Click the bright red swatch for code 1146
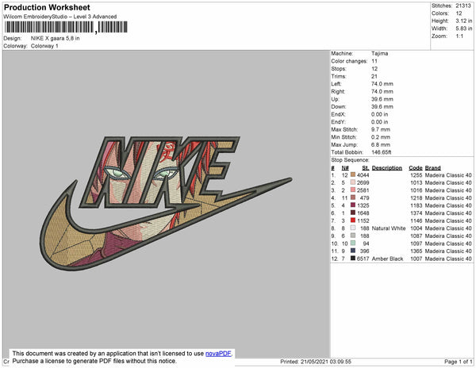476x368 pixels. click(353, 220)
